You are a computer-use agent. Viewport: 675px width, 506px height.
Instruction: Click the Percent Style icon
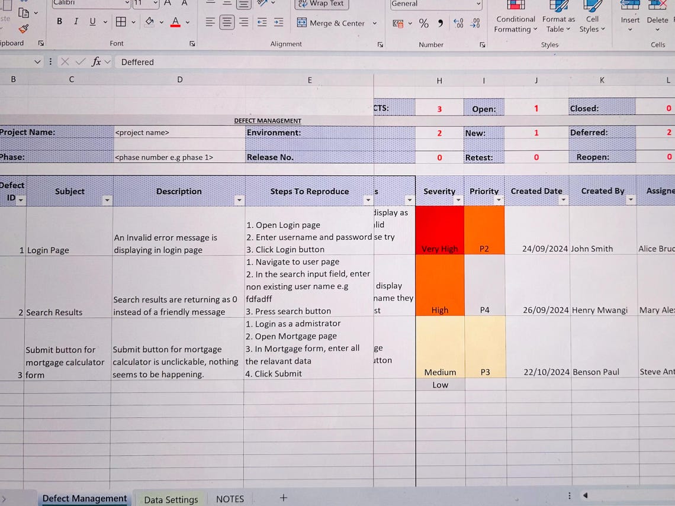(424, 23)
